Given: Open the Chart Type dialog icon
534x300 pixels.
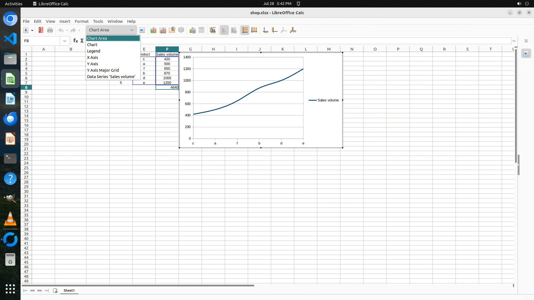Looking at the screenshot, I should [153, 30].
